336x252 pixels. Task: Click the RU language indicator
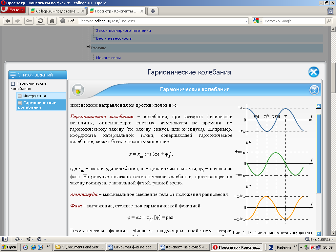pos(271,247)
